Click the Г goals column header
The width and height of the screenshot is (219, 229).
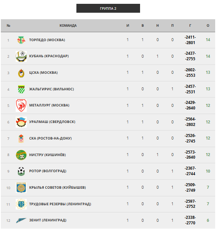190,25
